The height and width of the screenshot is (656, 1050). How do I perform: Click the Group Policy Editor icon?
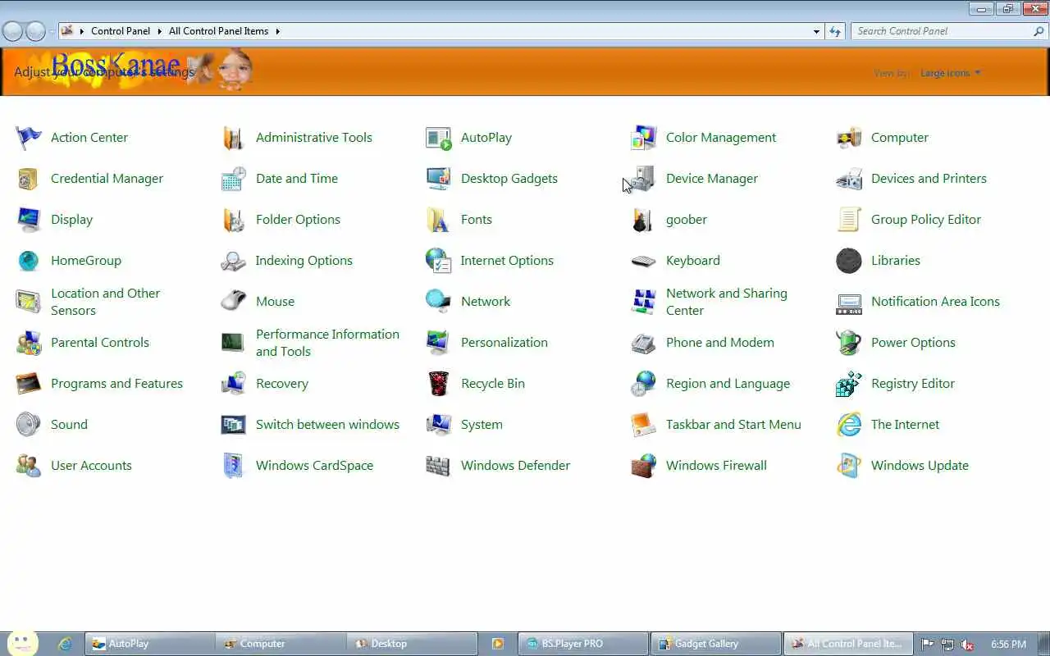click(849, 220)
